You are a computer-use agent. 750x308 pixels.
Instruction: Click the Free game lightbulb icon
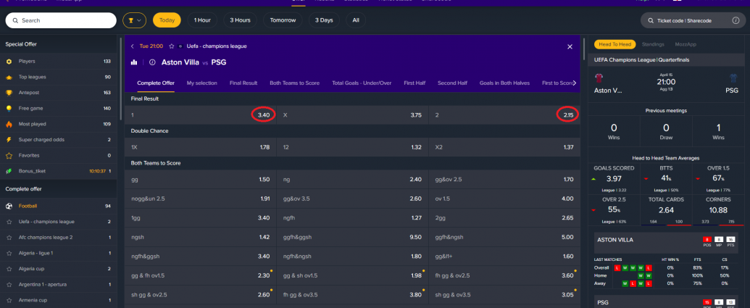pyautogui.click(x=9, y=109)
